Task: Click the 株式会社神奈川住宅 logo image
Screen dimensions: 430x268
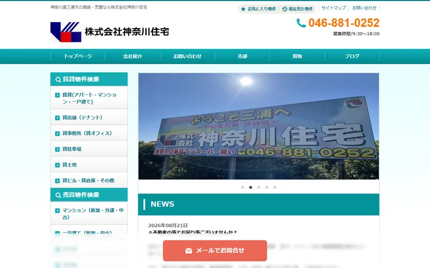Action: pyautogui.click(x=66, y=32)
